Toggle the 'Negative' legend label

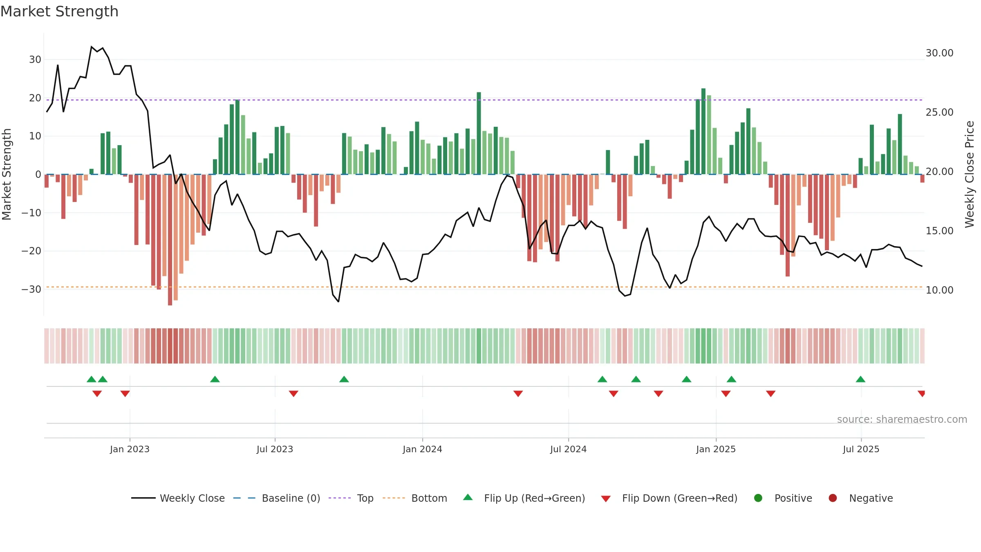click(871, 498)
